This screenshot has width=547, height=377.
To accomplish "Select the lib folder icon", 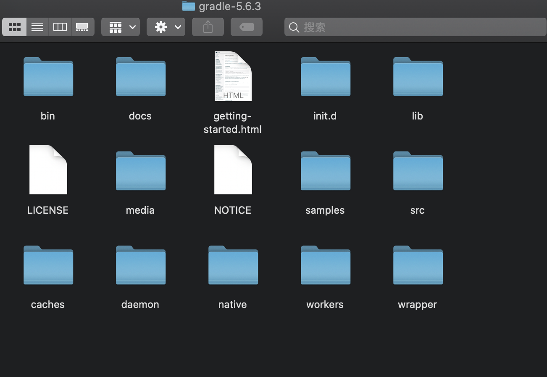I will coord(418,77).
